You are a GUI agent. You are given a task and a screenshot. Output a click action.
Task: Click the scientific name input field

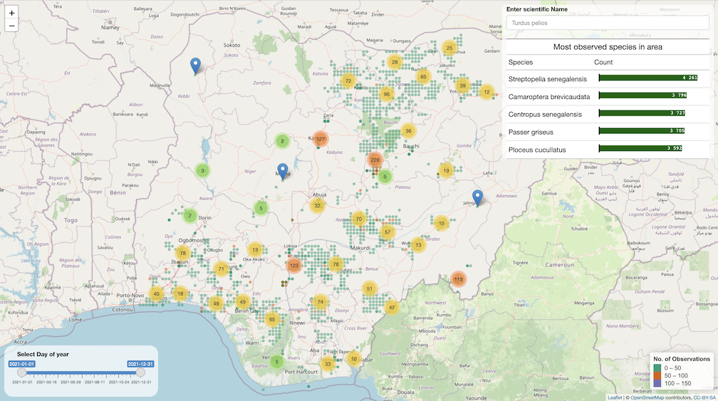coord(608,23)
